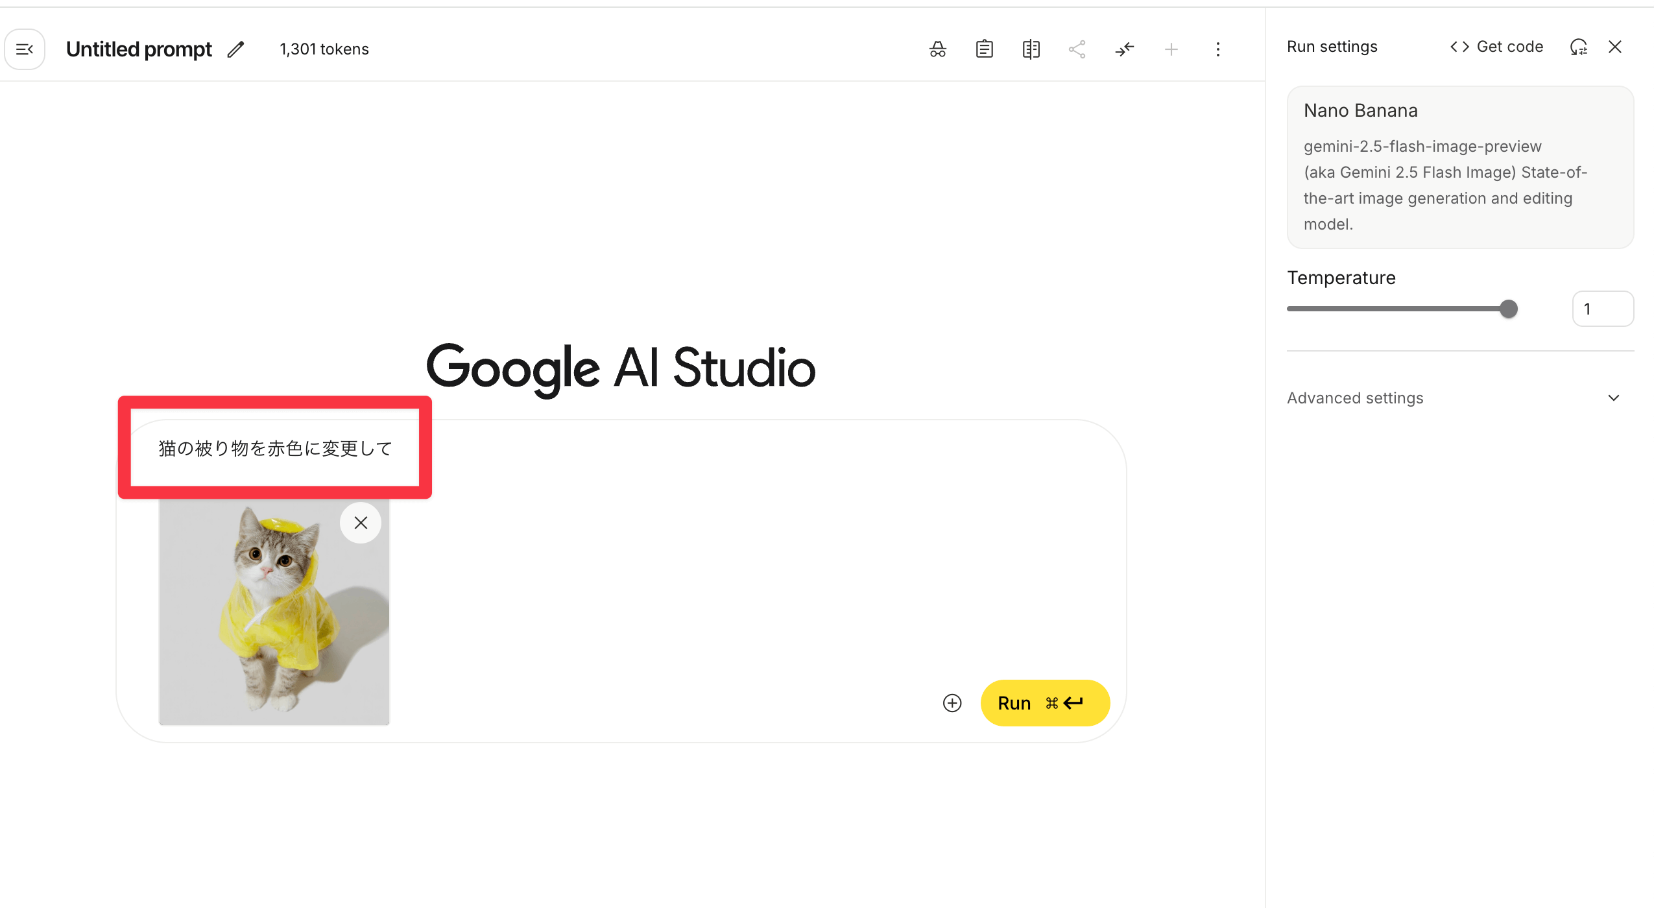Click the plus new chat icon
Image resolution: width=1654 pixels, height=908 pixels.
click(x=1171, y=49)
